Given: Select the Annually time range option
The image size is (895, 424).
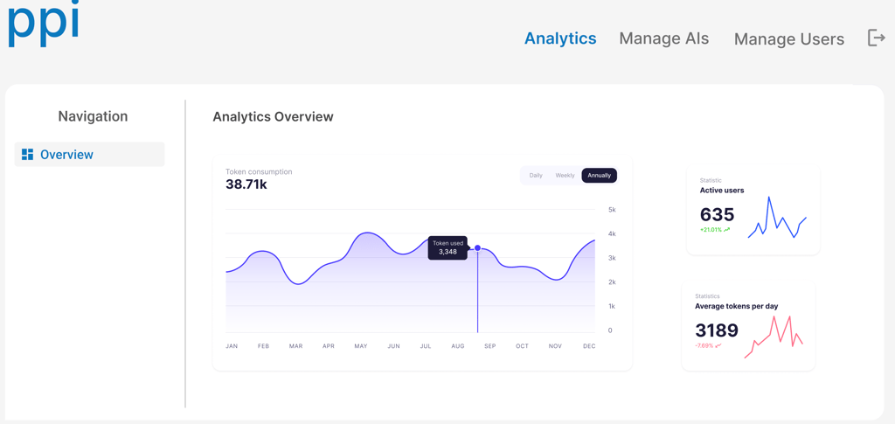Looking at the screenshot, I should pyautogui.click(x=599, y=176).
